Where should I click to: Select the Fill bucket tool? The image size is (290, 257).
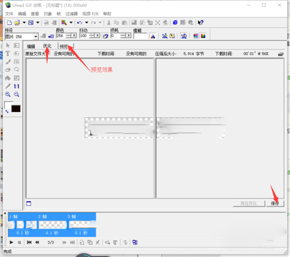tap(8, 78)
